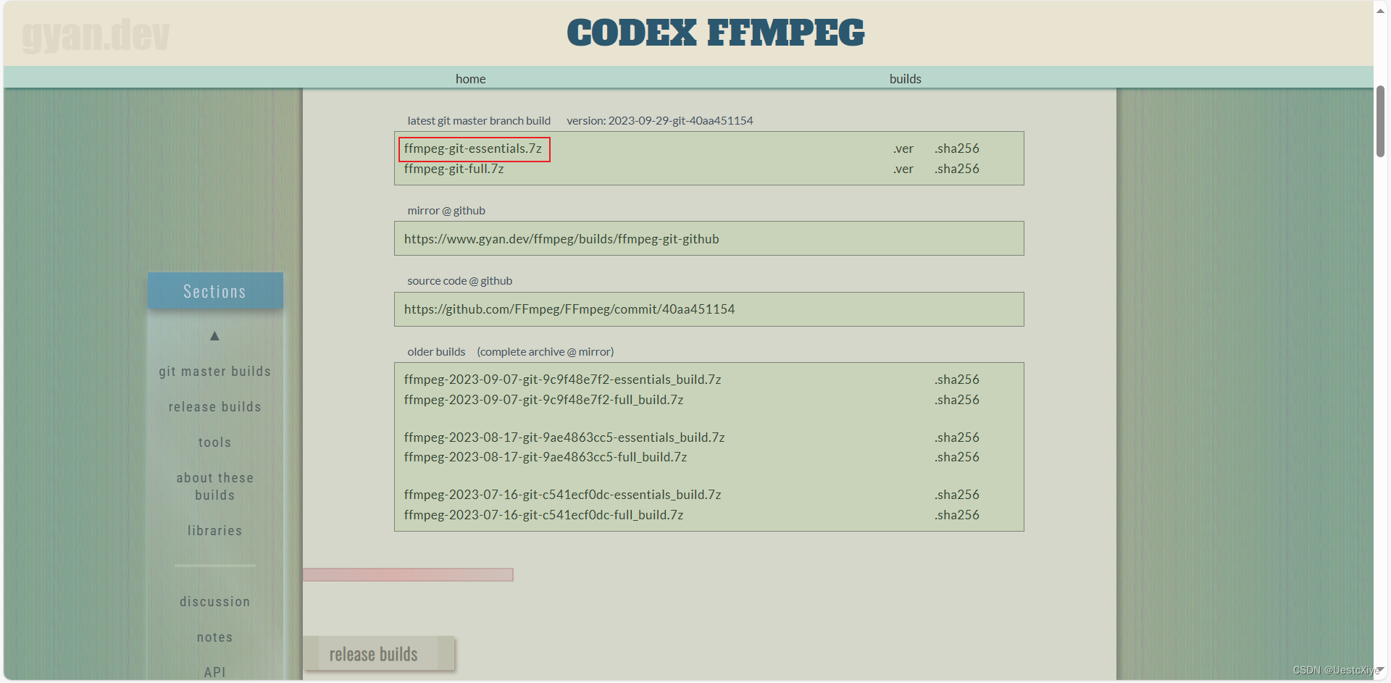
Task: Open .sha256 for 2023-08-17 essentials build
Action: point(956,437)
